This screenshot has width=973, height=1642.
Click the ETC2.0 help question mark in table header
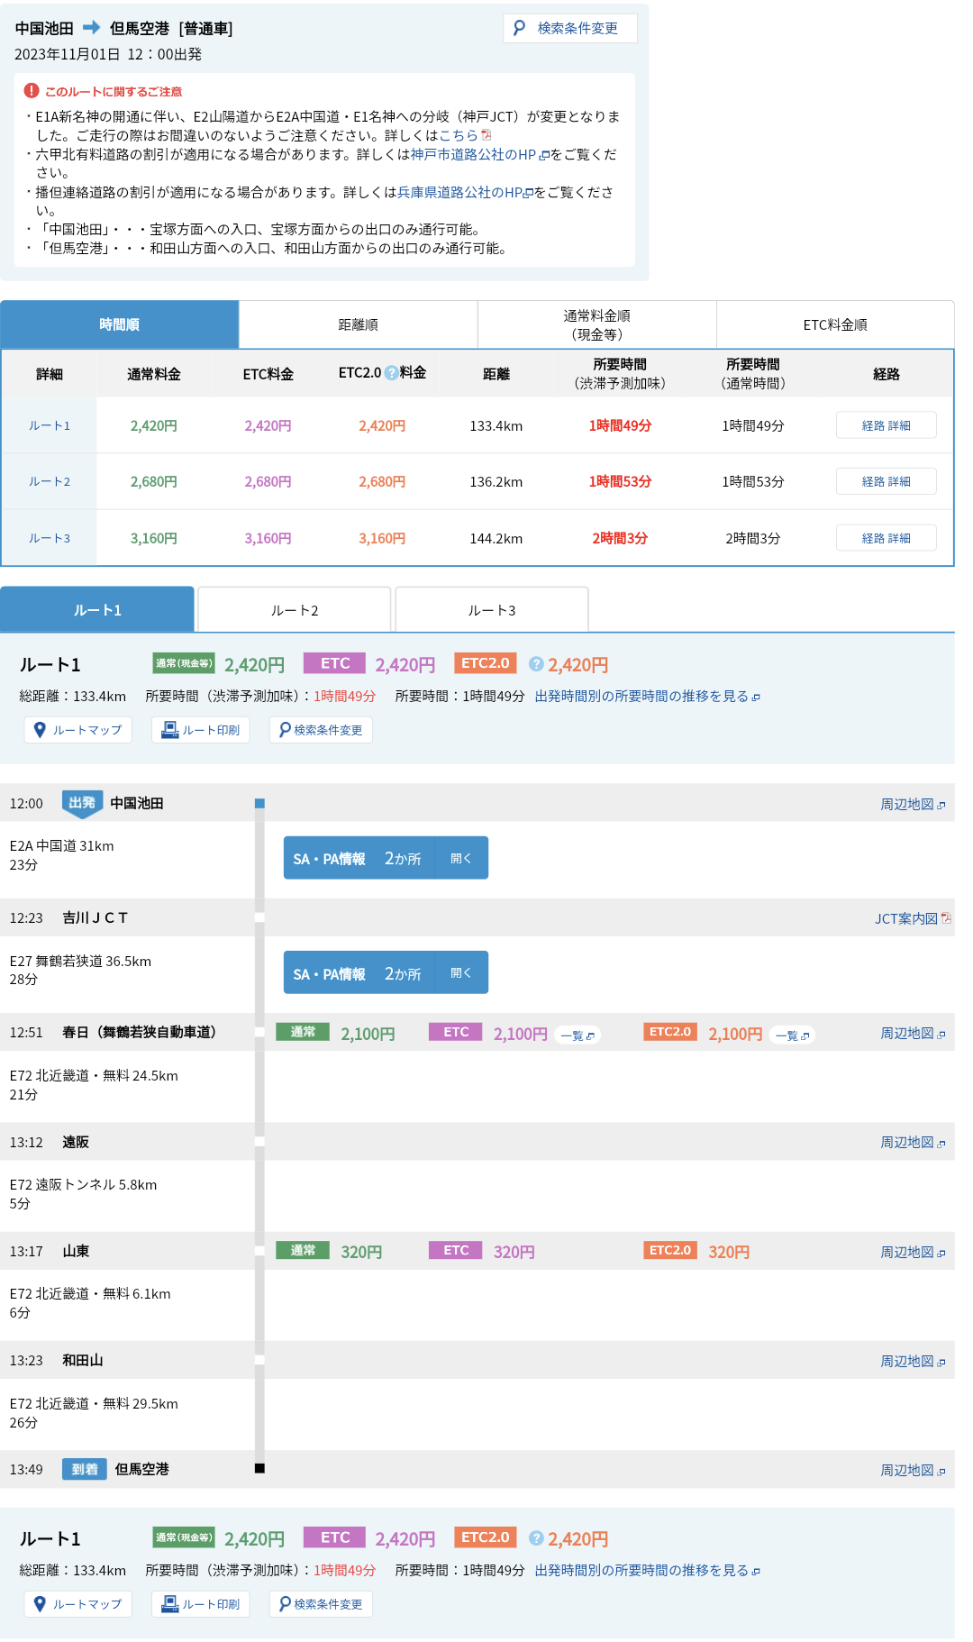pyautogui.click(x=391, y=373)
